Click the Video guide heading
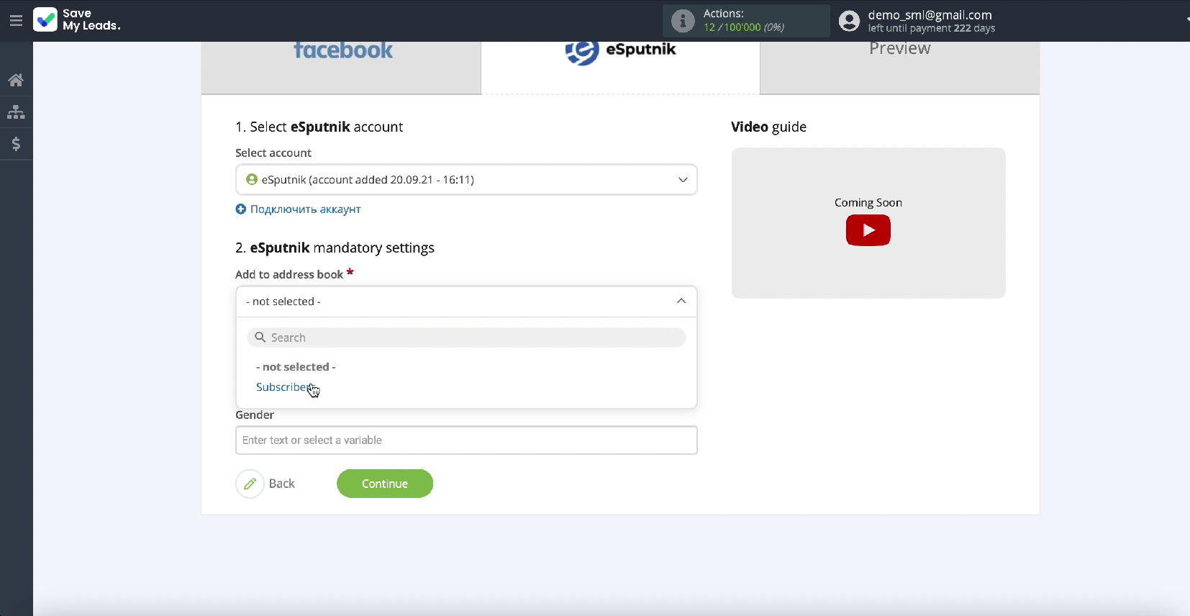 point(768,127)
